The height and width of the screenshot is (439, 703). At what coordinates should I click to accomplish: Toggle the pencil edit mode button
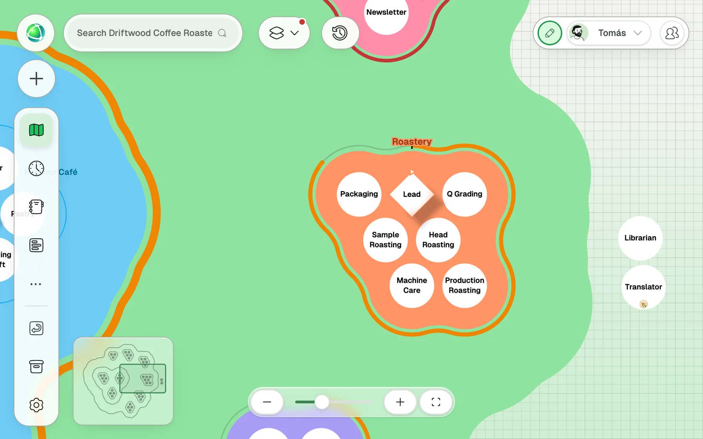tap(550, 33)
